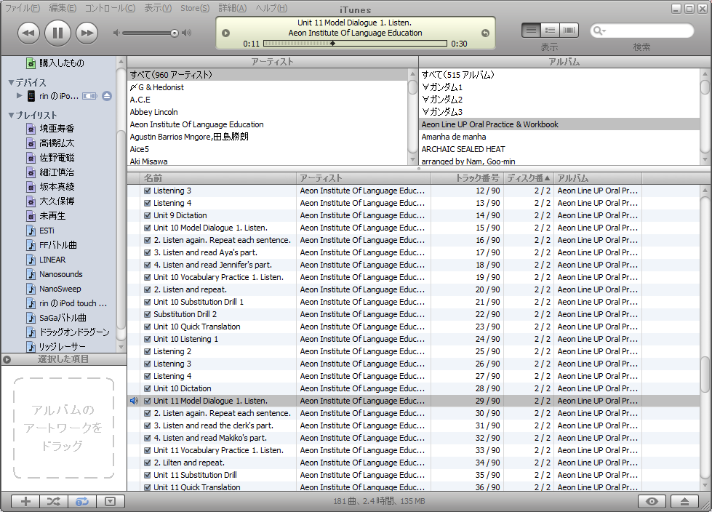The image size is (712, 512).
Task: Switch to list view mode
Action: [x=532, y=31]
